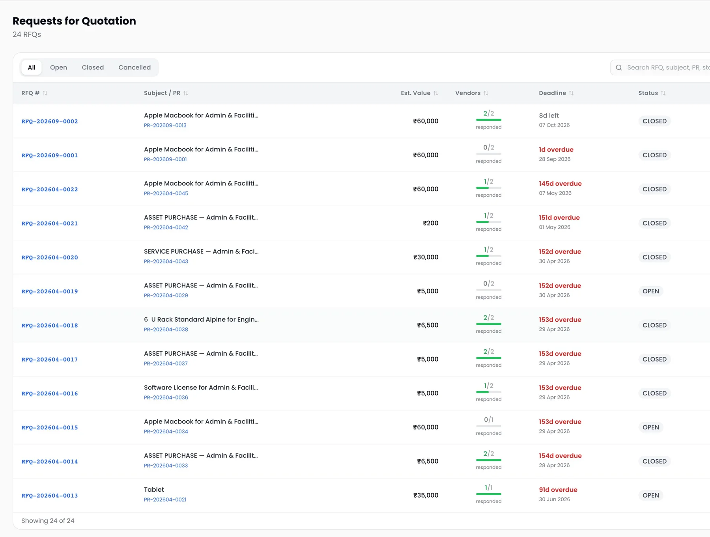The height and width of the screenshot is (537, 710).
Task: Open purchase request PR-202604-0043
Action: (166, 261)
